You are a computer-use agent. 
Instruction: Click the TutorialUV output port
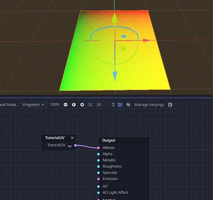click(75, 145)
